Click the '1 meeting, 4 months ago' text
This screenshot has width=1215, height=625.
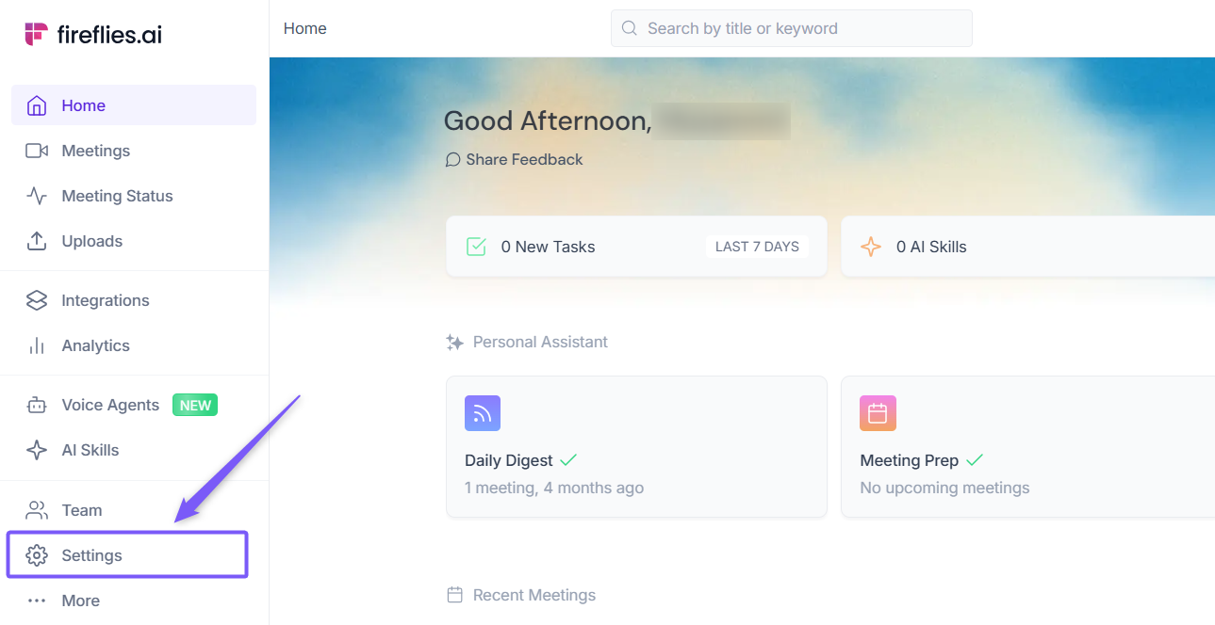[554, 488]
